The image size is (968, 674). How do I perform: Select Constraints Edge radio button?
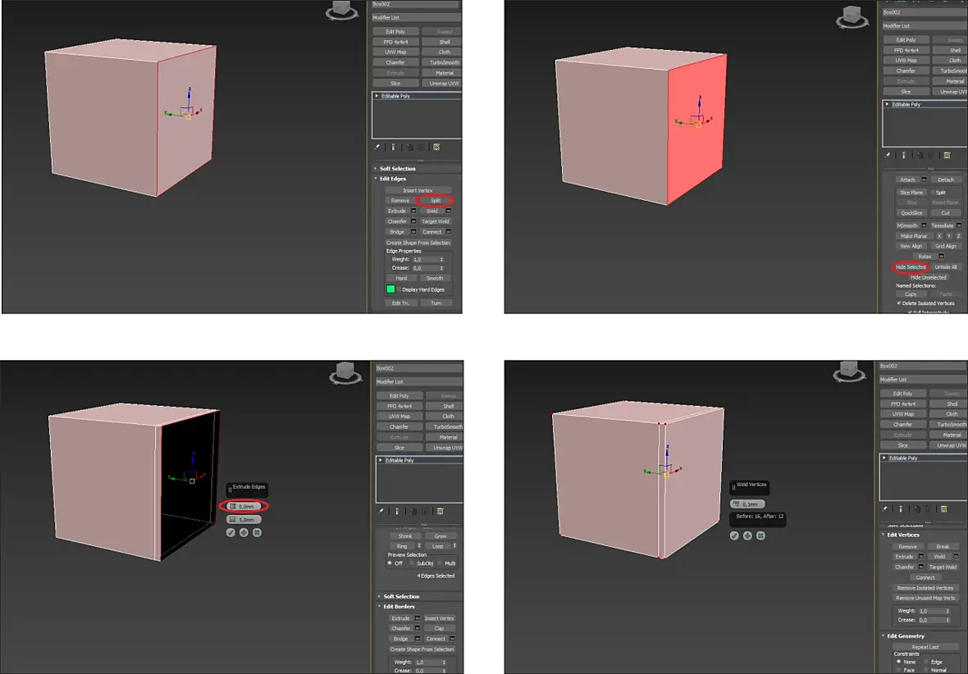(x=926, y=663)
